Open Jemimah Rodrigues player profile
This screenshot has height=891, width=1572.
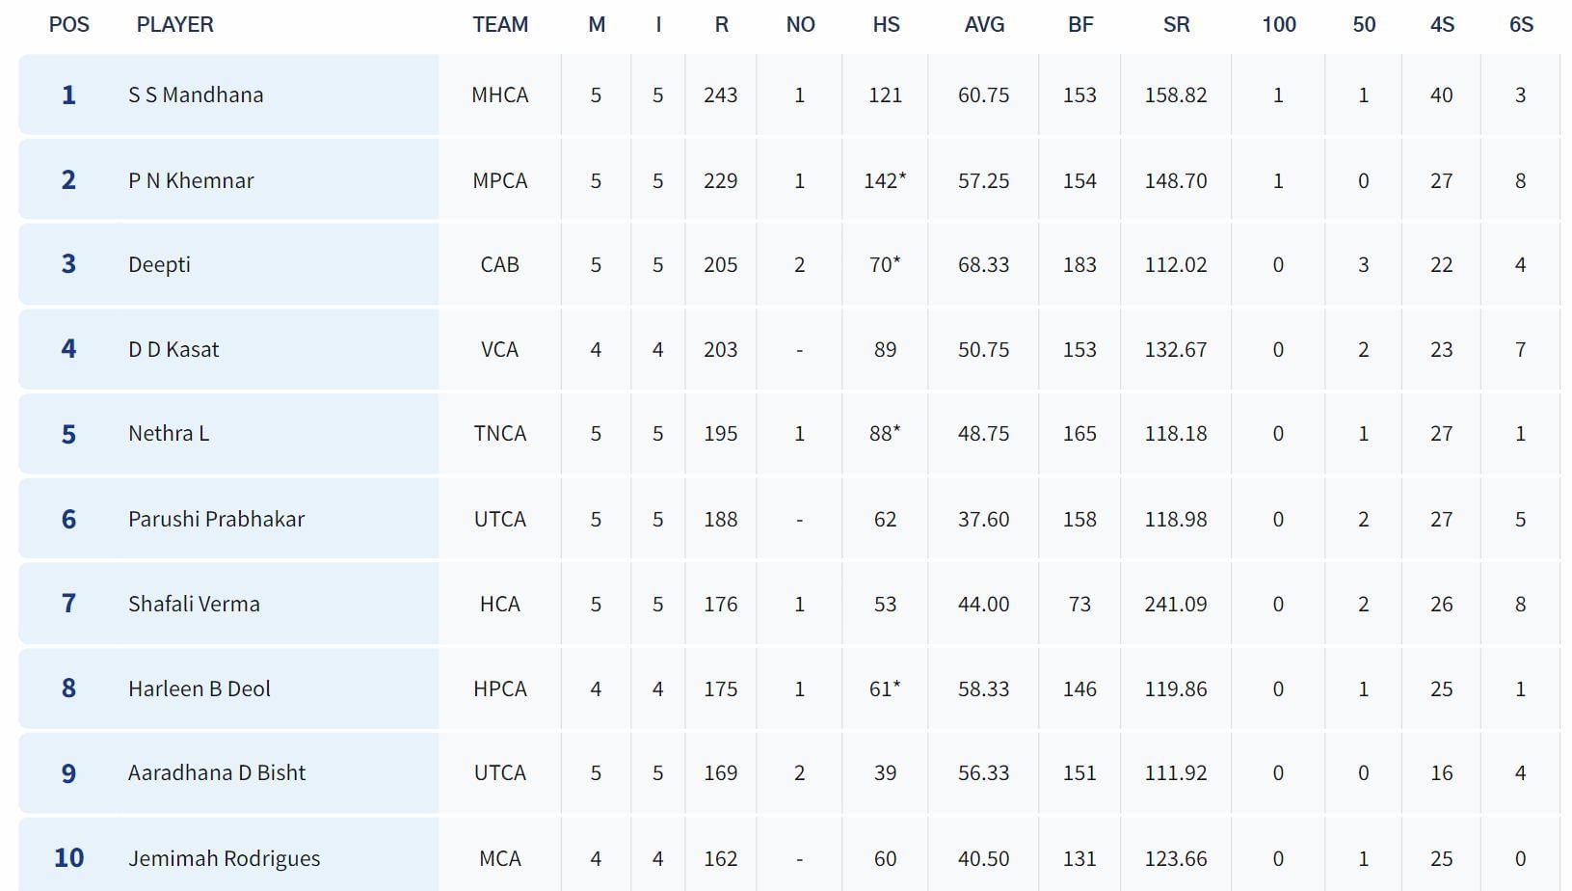click(x=224, y=858)
